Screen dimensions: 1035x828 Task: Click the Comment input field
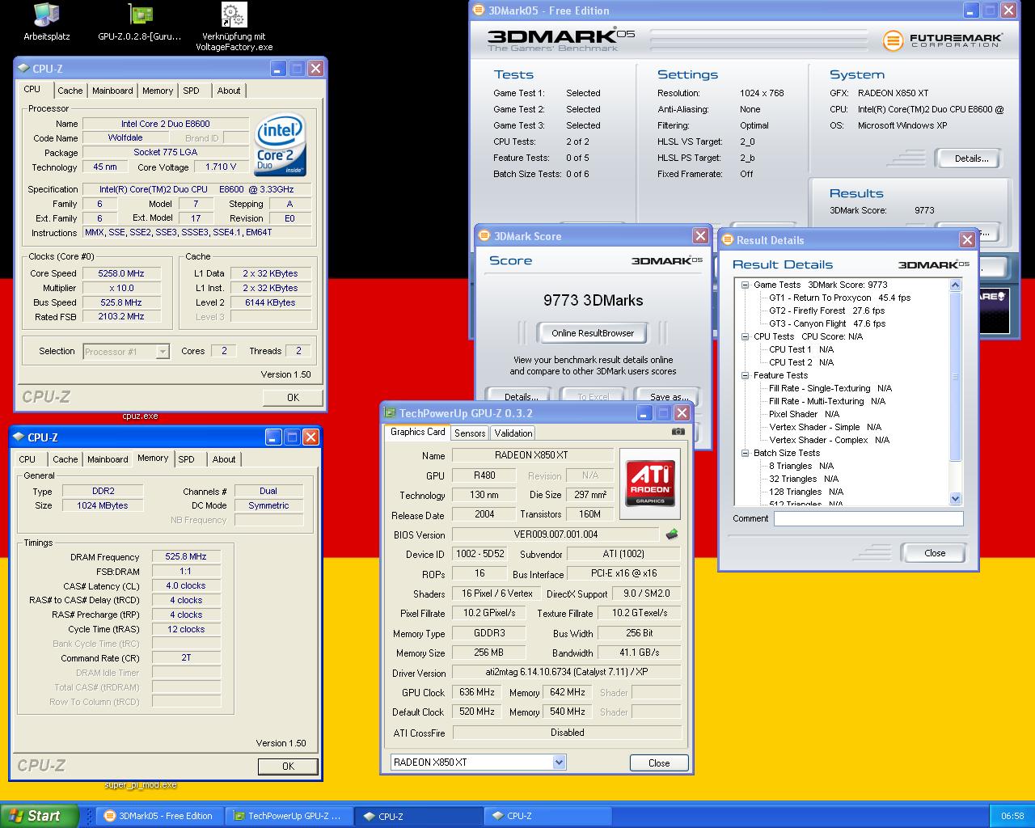coord(868,519)
